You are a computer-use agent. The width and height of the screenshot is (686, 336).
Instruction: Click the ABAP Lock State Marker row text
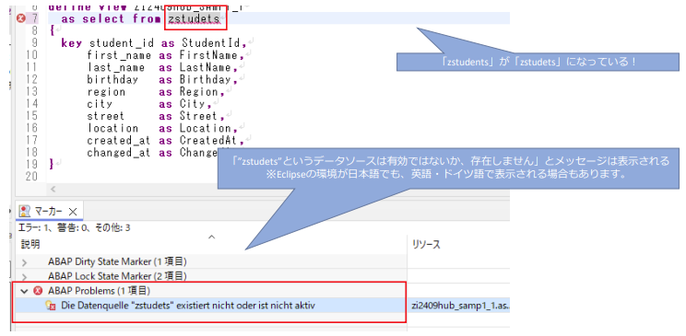pos(118,276)
